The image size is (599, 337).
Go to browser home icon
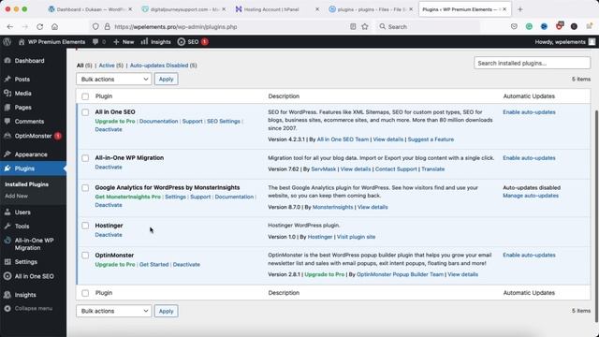pyautogui.click(x=54, y=27)
